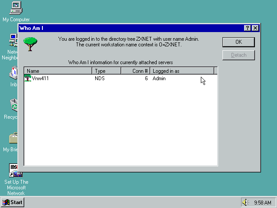Open the Start menu
The image size is (277, 208).
pyautogui.click(x=13, y=202)
